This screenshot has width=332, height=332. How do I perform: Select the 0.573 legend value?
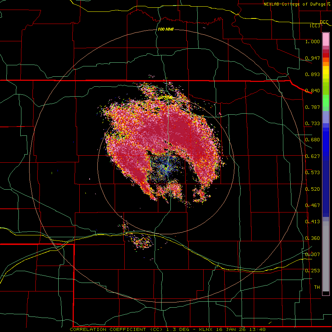coord(312,173)
